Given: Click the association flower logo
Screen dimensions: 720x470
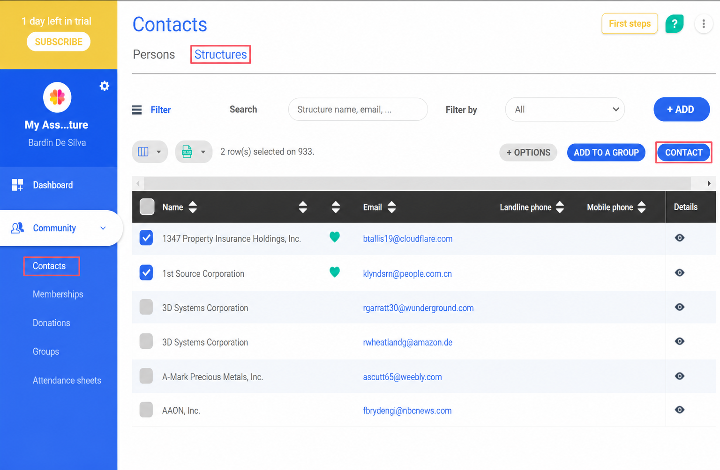Looking at the screenshot, I should click(x=57, y=97).
